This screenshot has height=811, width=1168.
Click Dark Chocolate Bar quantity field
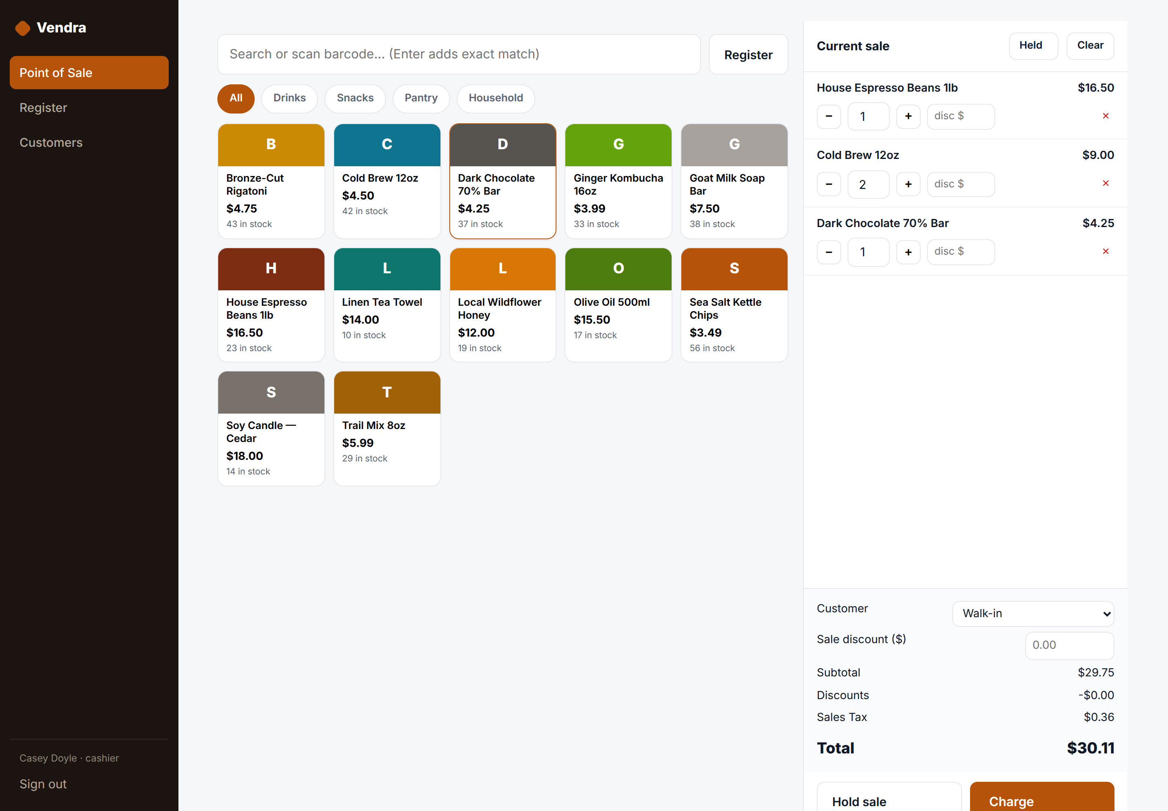[868, 252]
